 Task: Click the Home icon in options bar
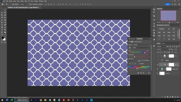pyautogui.click(x=3, y=4)
